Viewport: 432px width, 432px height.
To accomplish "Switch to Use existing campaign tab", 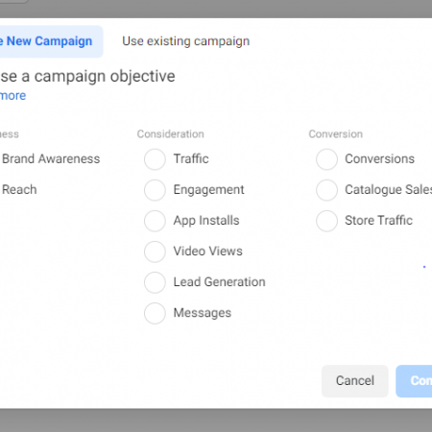I will point(186,41).
